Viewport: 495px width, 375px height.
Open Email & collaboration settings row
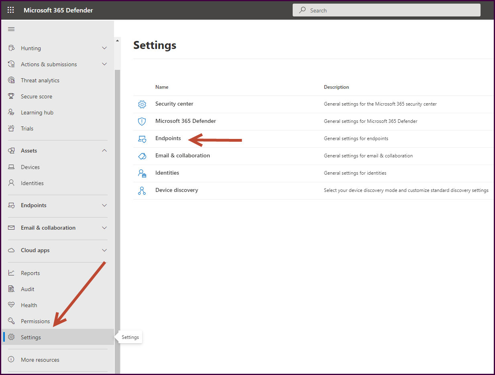pyautogui.click(x=182, y=156)
